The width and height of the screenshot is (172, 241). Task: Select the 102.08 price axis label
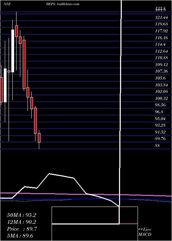pyautogui.click(x=161, y=92)
